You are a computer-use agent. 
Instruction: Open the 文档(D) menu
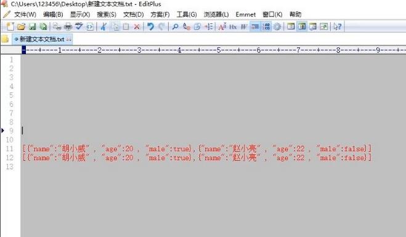[133, 15]
